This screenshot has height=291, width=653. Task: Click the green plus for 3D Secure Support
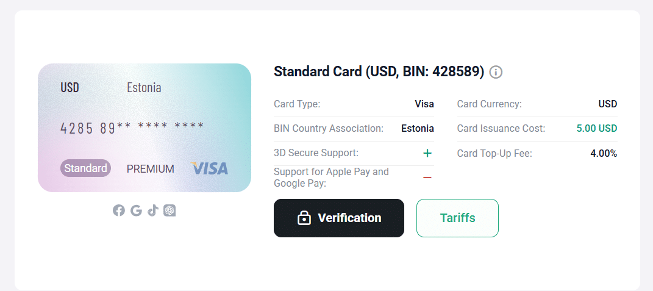427,153
